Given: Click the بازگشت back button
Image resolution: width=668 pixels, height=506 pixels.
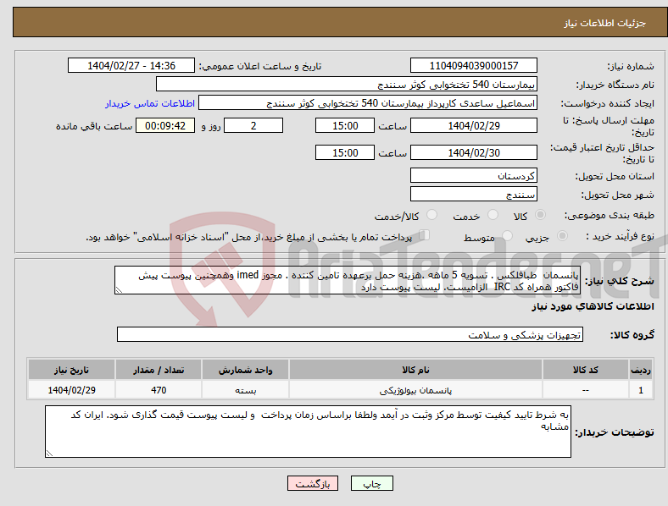Looking at the screenshot, I should click(313, 483).
